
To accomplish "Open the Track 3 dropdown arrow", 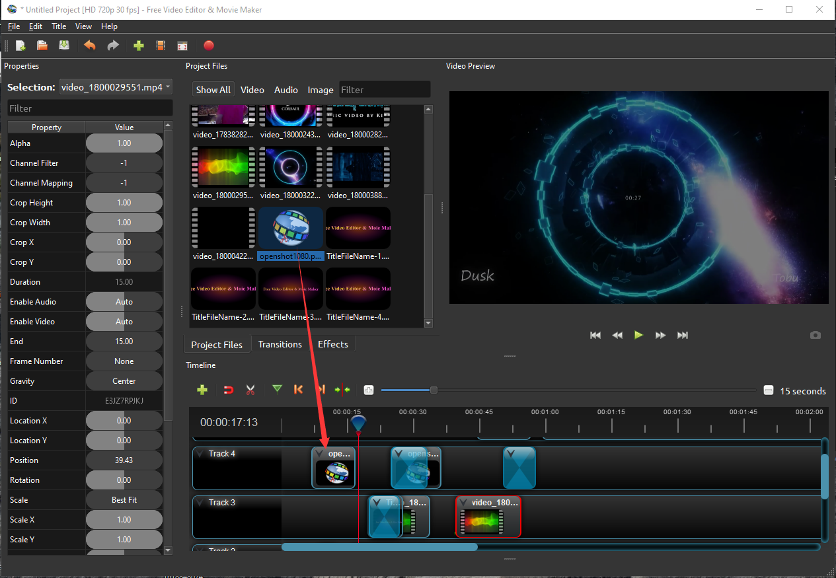I will coord(200,503).
